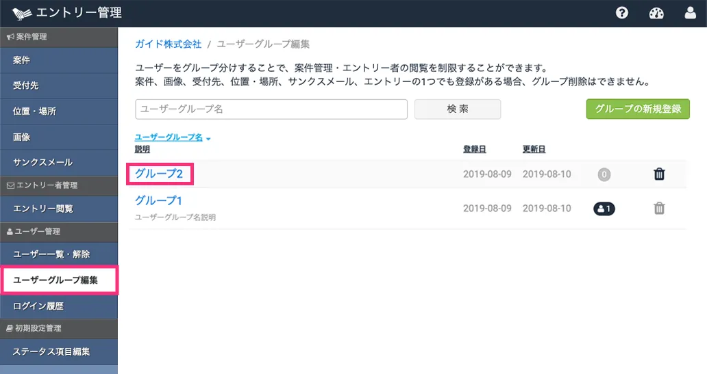The image size is (707, 374).
Task: Go to 位置・場所 in the sidebar
Action: [x=59, y=111]
